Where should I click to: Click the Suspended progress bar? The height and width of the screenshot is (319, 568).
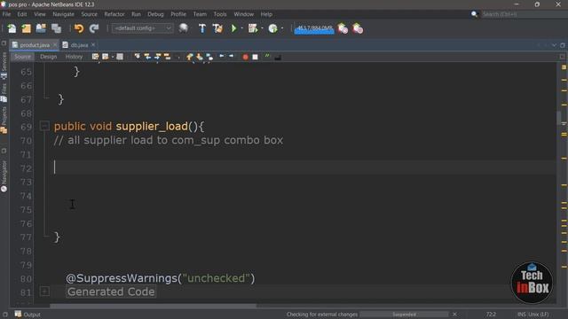click(x=405, y=315)
